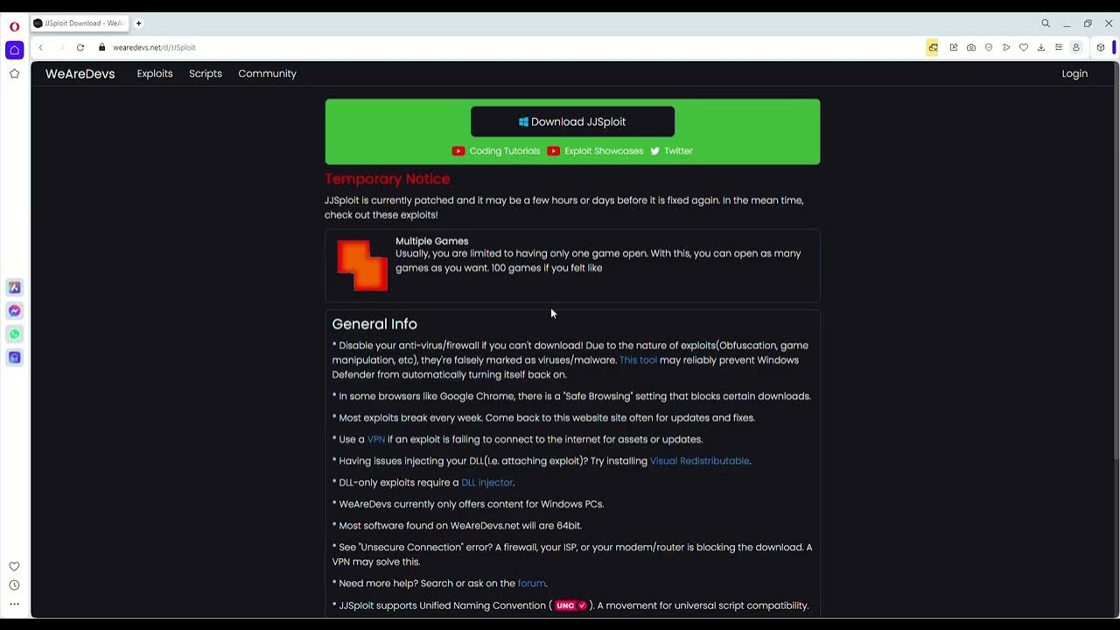The height and width of the screenshot is (630, 1120).
Task: Open the Opera menu logo
Action: click(14, 26)
